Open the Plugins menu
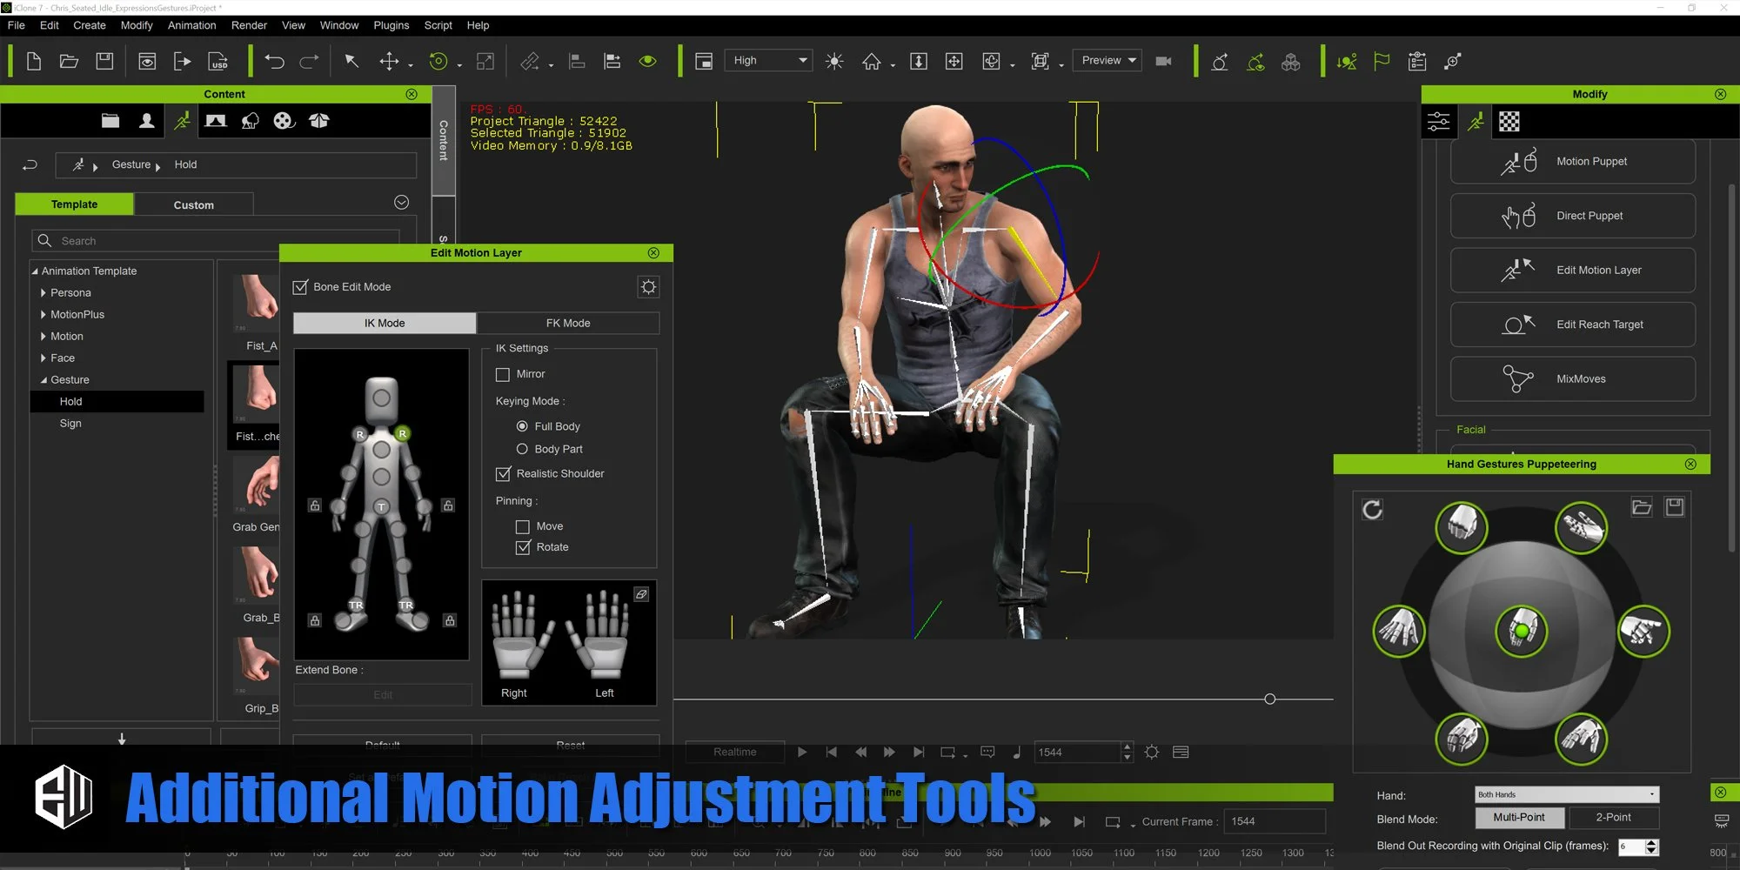The height and width of the screenshot is (870, 1740). click(x=391, y=25)
